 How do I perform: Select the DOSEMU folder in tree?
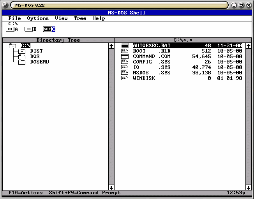click(x=39, y=62)
